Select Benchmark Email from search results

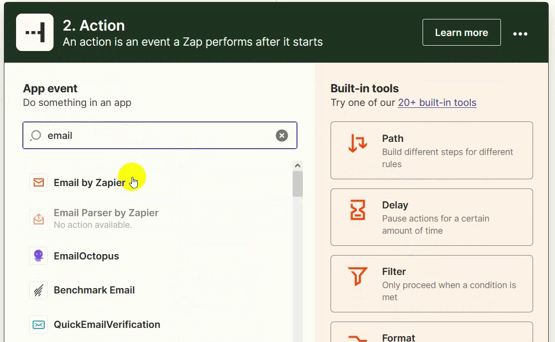tap(94, 290)
